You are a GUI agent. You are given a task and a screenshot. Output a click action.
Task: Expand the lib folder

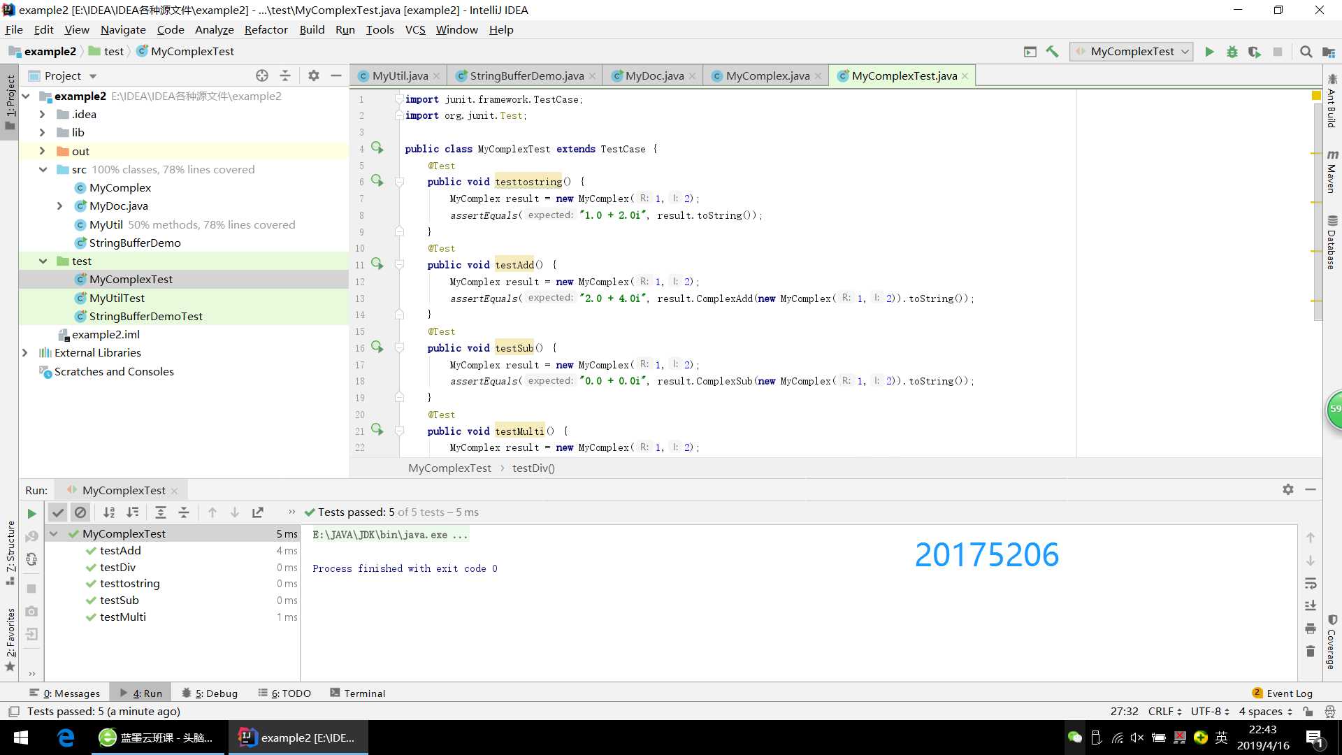click(x=42, y=132)
